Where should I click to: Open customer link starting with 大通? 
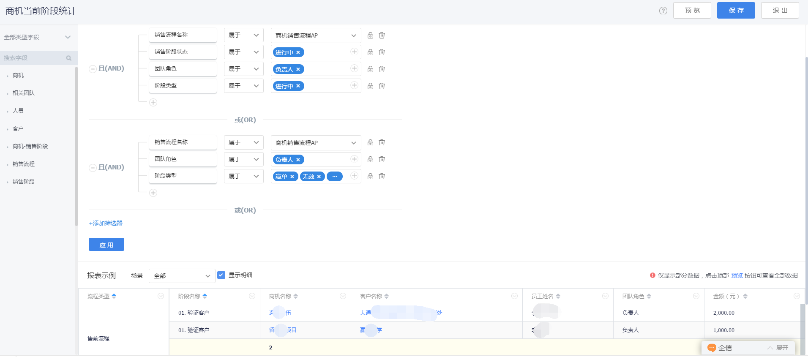pyautogui.click(x=401, y=313)
